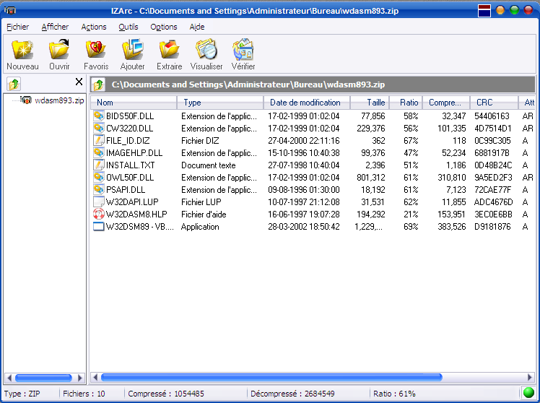Viewport: 540px width, 403px height.
Task: Sort files by the Nom column header
Action: (x=134, y=103)
